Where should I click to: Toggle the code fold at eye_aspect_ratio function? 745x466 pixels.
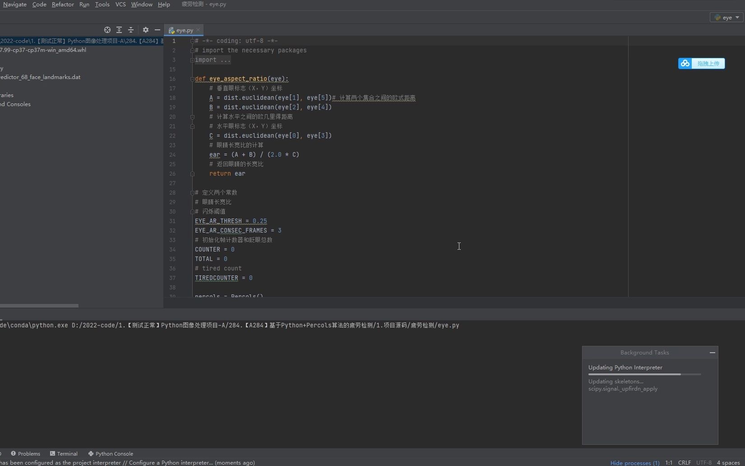[193, 79]
